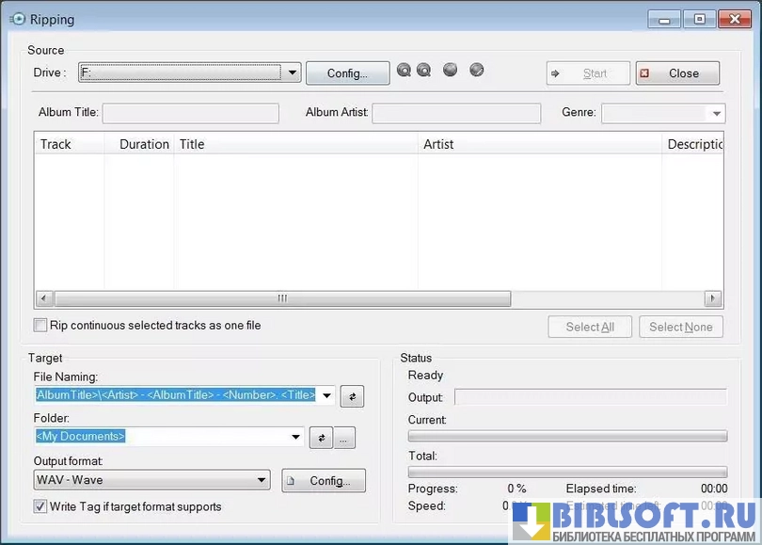The image size is (762, 545).
Task: Click the Title column header
Action: point(295,144)
